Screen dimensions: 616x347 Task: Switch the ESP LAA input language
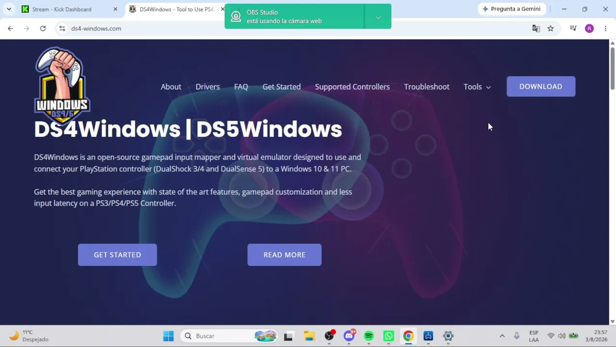pyautogui.click(x=534, y=336)
